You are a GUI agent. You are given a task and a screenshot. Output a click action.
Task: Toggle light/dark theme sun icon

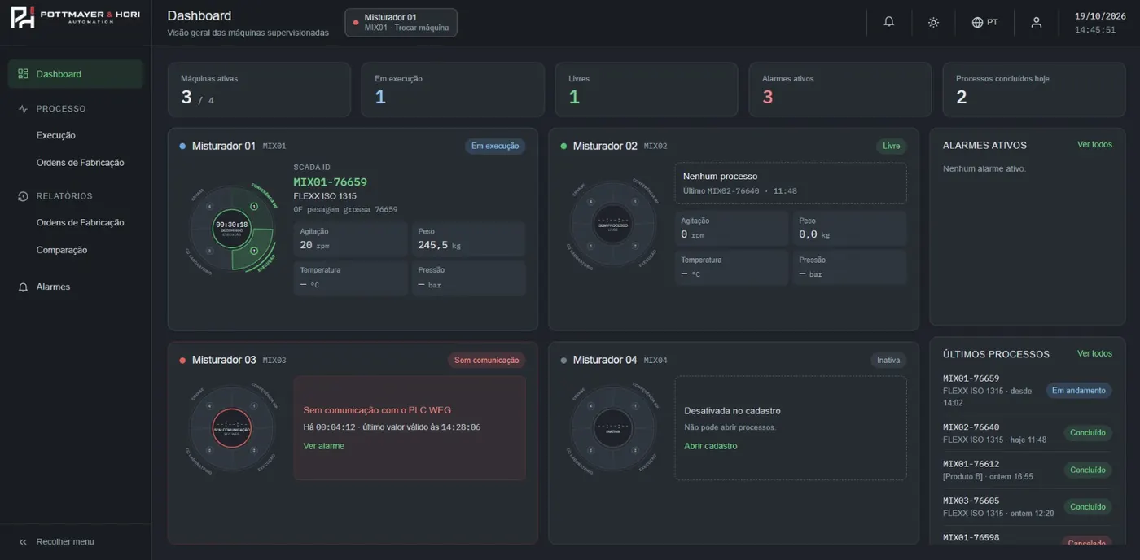tap(933, 22)
